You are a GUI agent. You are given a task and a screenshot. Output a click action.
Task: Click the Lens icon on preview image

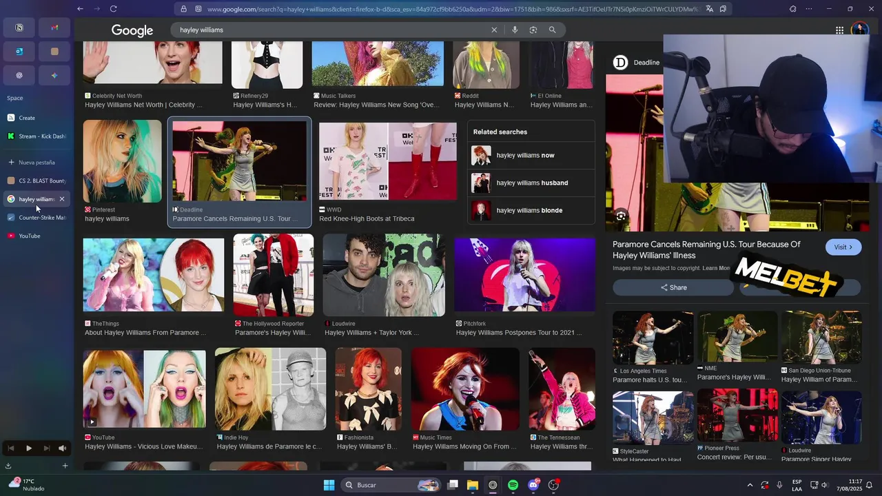[621, 216]
